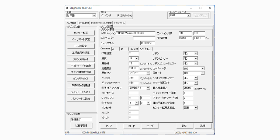Click the 取得 button

(203, 126)
